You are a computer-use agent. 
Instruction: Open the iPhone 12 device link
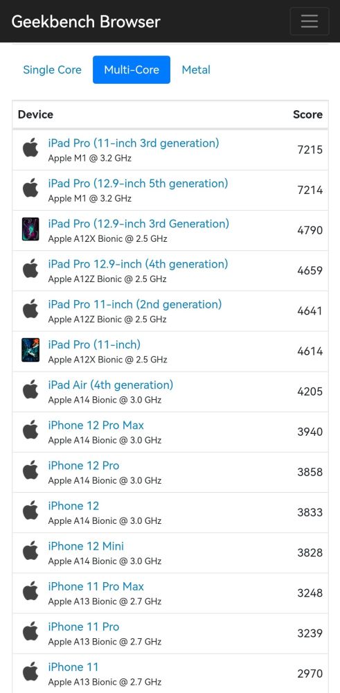tap(73, 506)
